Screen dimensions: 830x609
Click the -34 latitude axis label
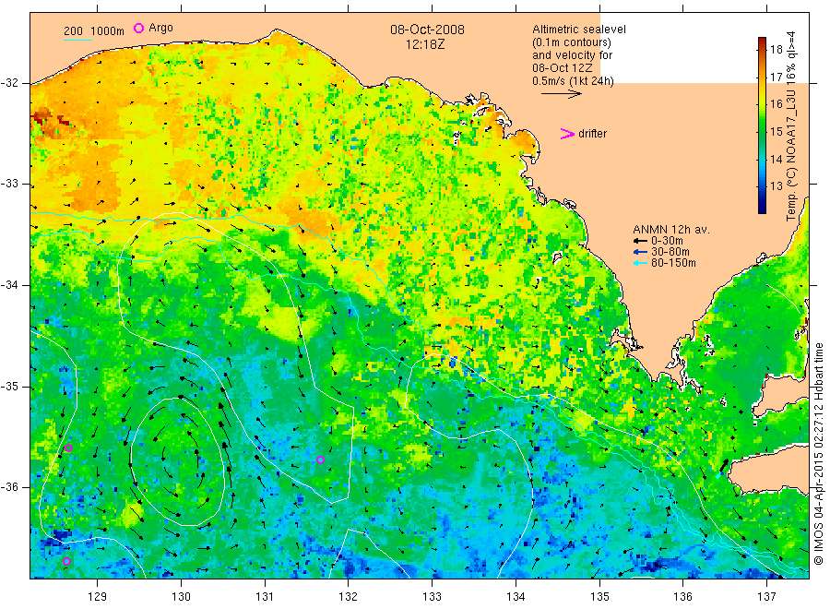(9, 285)
